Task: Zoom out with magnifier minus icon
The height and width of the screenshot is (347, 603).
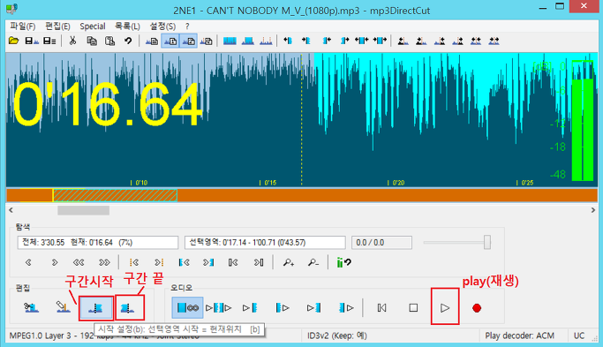Action: click(313, 262)
